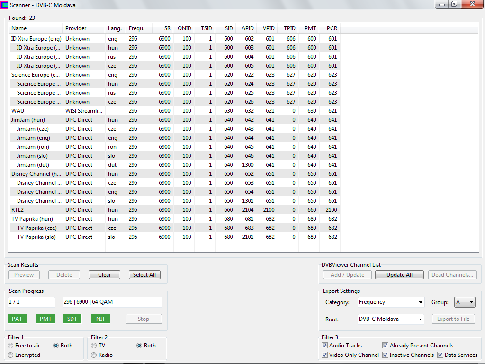Click the scan progress 1 / 1 field
Viewport: 485px width, 364px height.
click(x=31, y=302)
